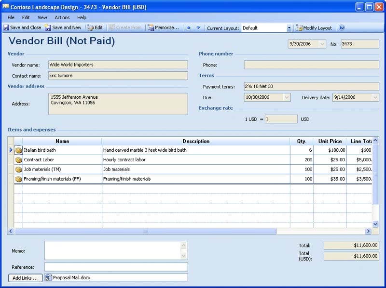Click the Add Links button

click(25, 278)
